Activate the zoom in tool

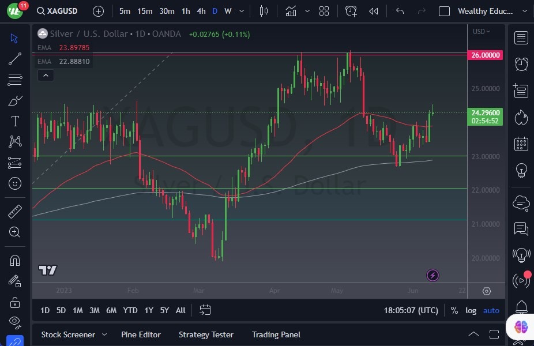click(14, 232)
